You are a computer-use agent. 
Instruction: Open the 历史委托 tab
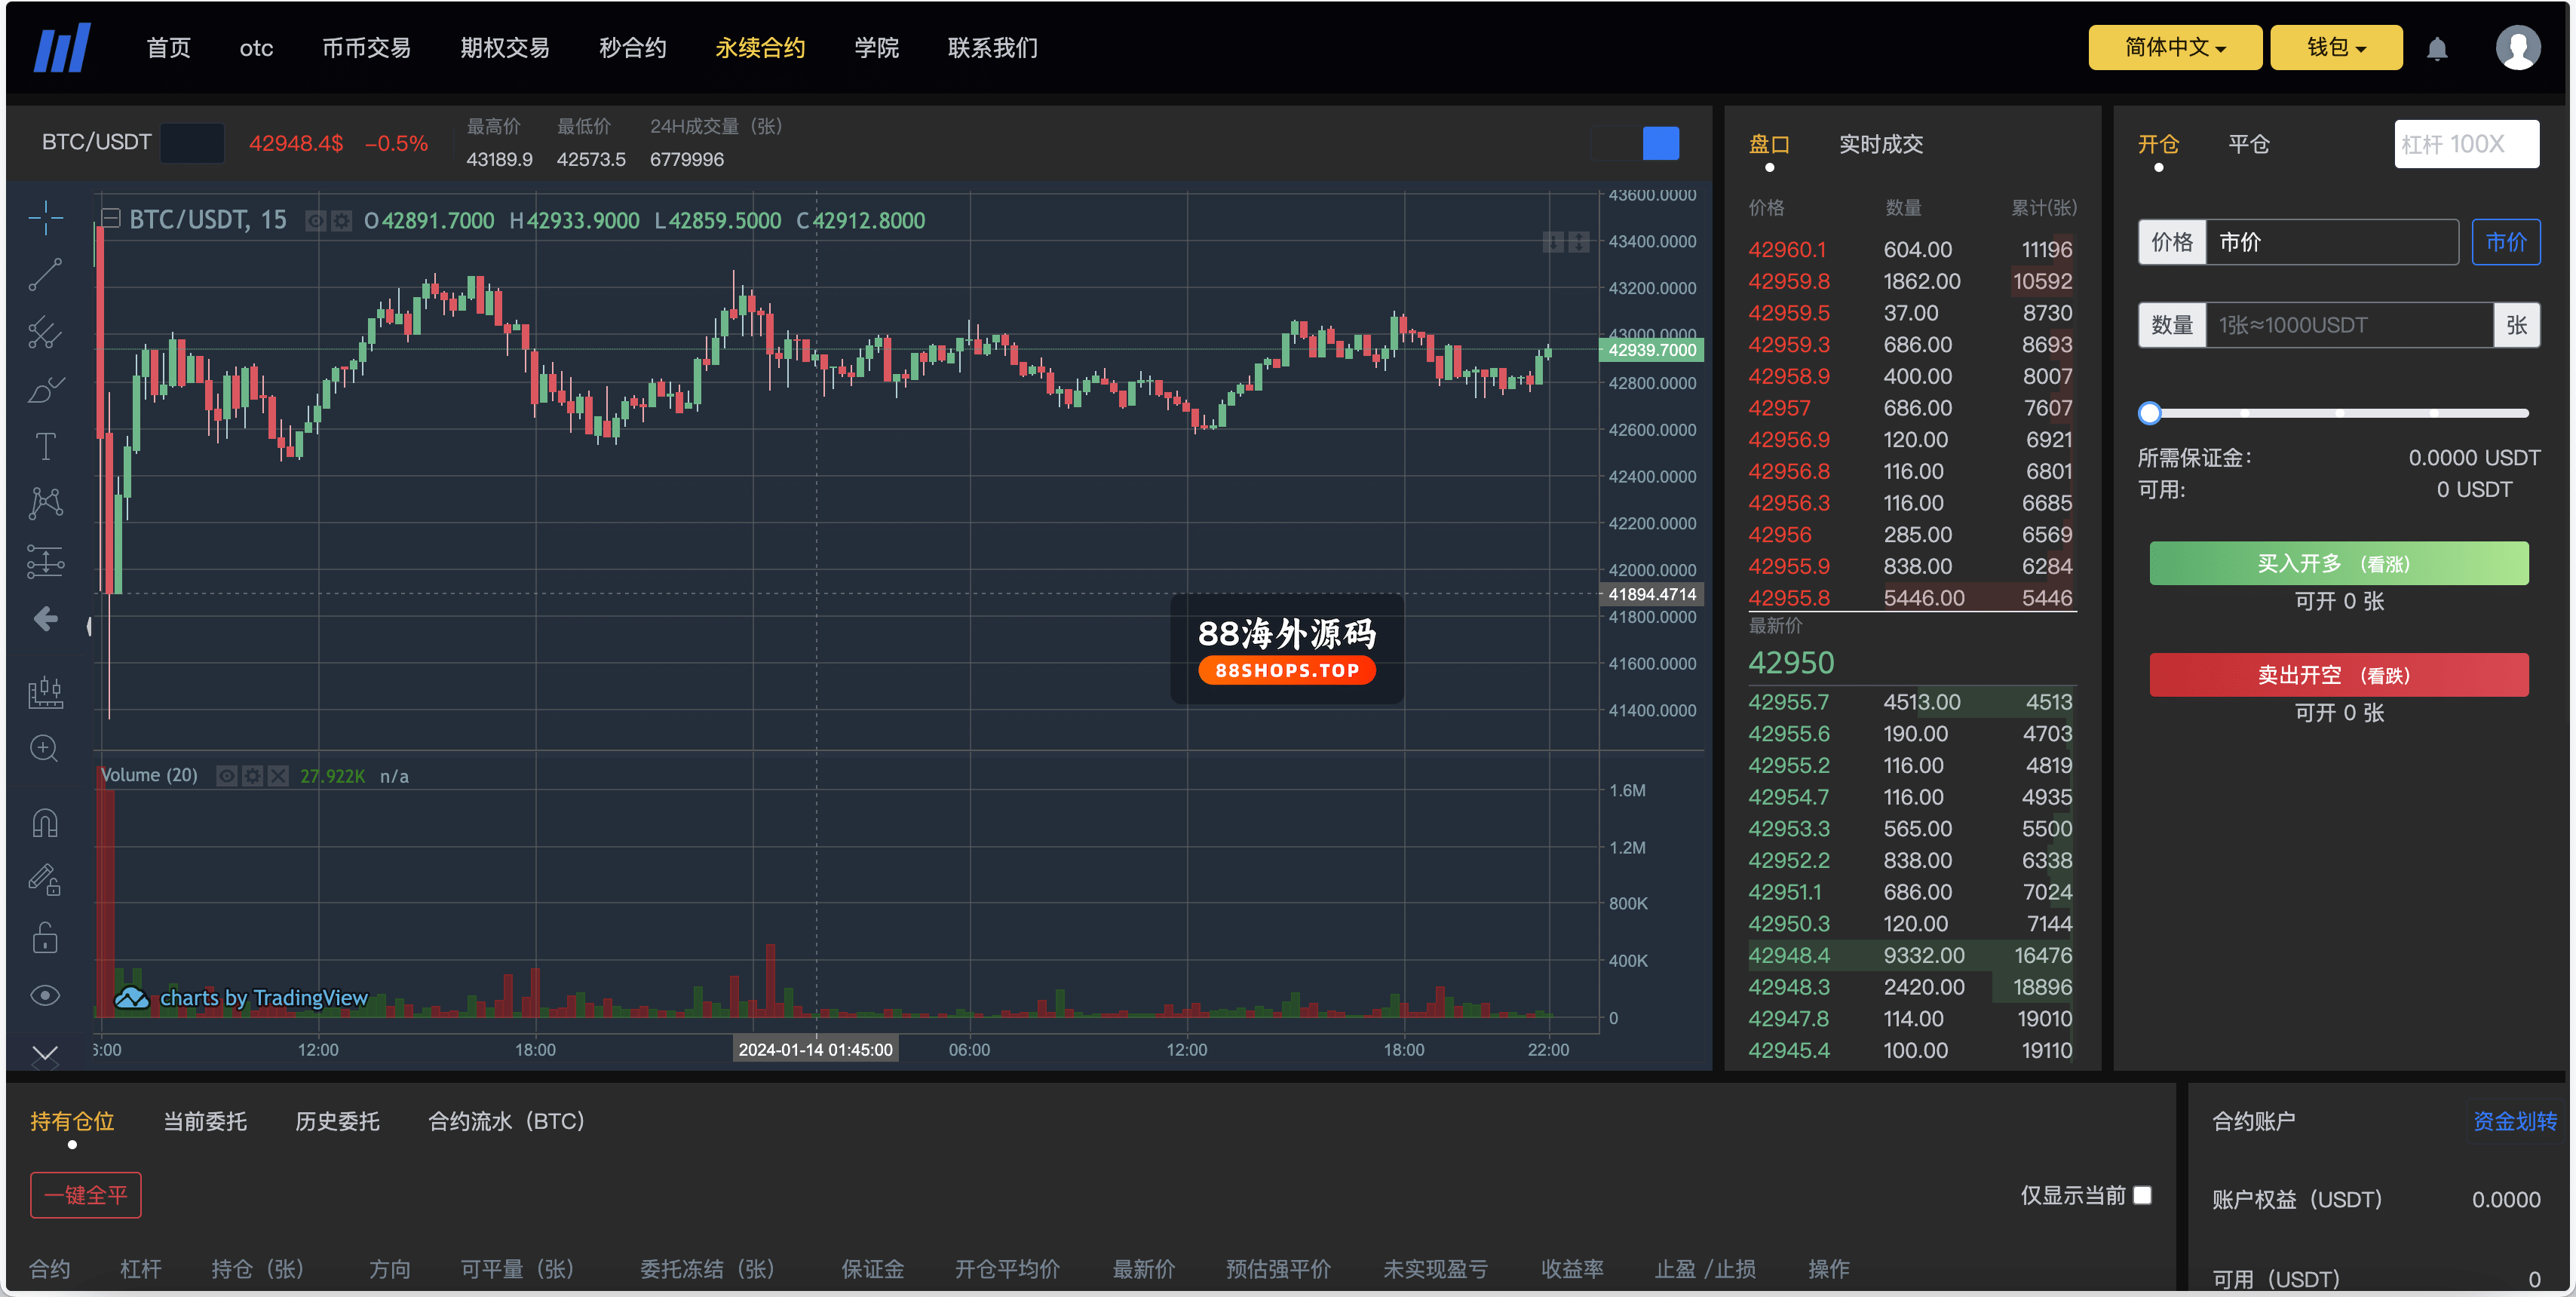point(337,1121)
